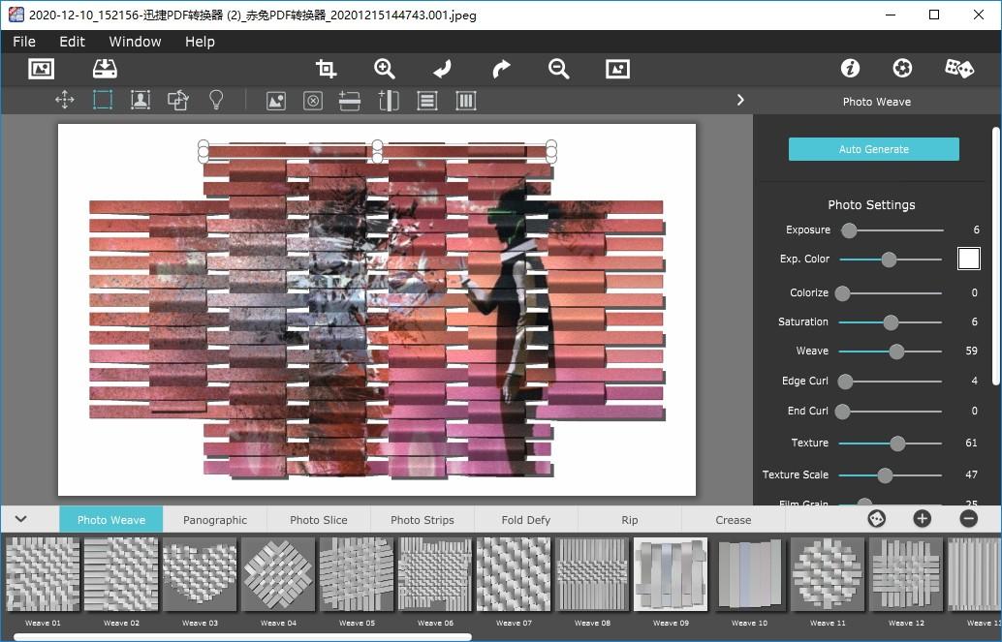Screen dimensions: 1002x642
Task: Click the Auto Generate button
Action: [x=873, y=149]
